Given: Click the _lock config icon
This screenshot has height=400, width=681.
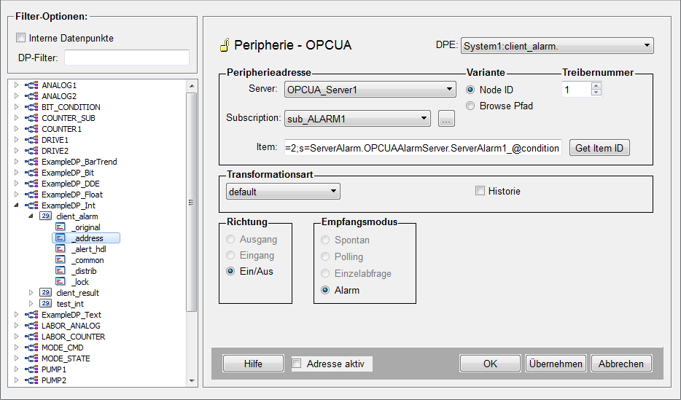Looking at the screenshot, I should click(x=60, y=282).
